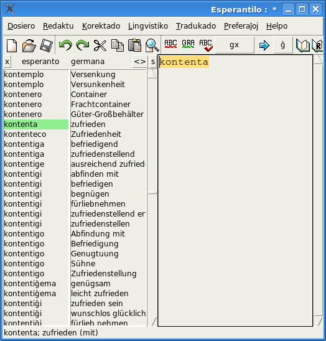Click the Güter-Großbehälter translation
Image resolution: width=326 pixels, height=341 pixels.
[x=107, y=114]
